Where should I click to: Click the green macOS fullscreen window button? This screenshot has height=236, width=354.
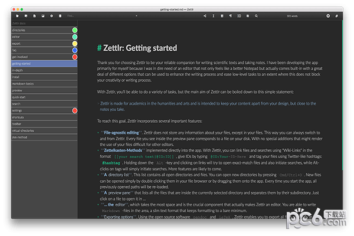pos(22,9)
